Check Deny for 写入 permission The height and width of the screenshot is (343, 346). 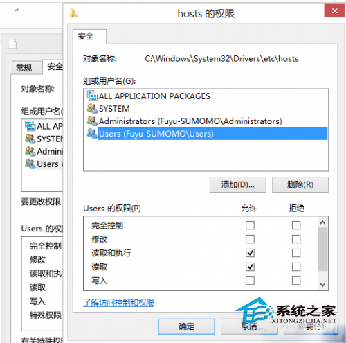tap(296, 281)
